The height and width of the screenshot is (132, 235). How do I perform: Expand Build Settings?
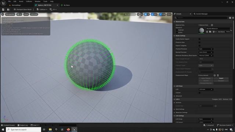[x=174, y=109]
